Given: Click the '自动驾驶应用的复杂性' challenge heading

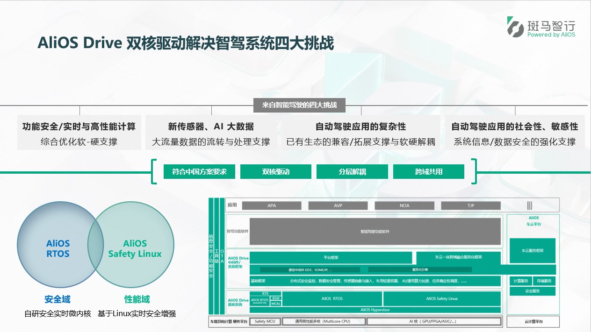Looking at the screenshot, I should click(x=361, y=127).
